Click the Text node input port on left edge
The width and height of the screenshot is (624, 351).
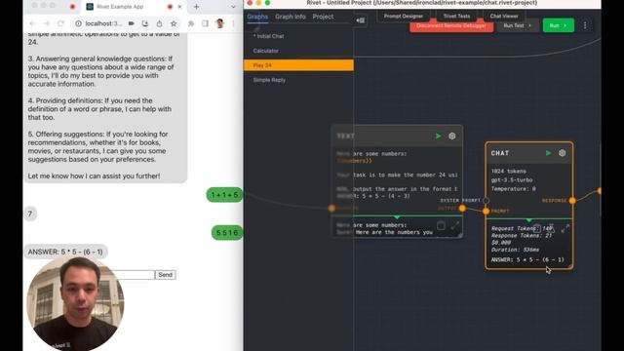tap(331, 208)
